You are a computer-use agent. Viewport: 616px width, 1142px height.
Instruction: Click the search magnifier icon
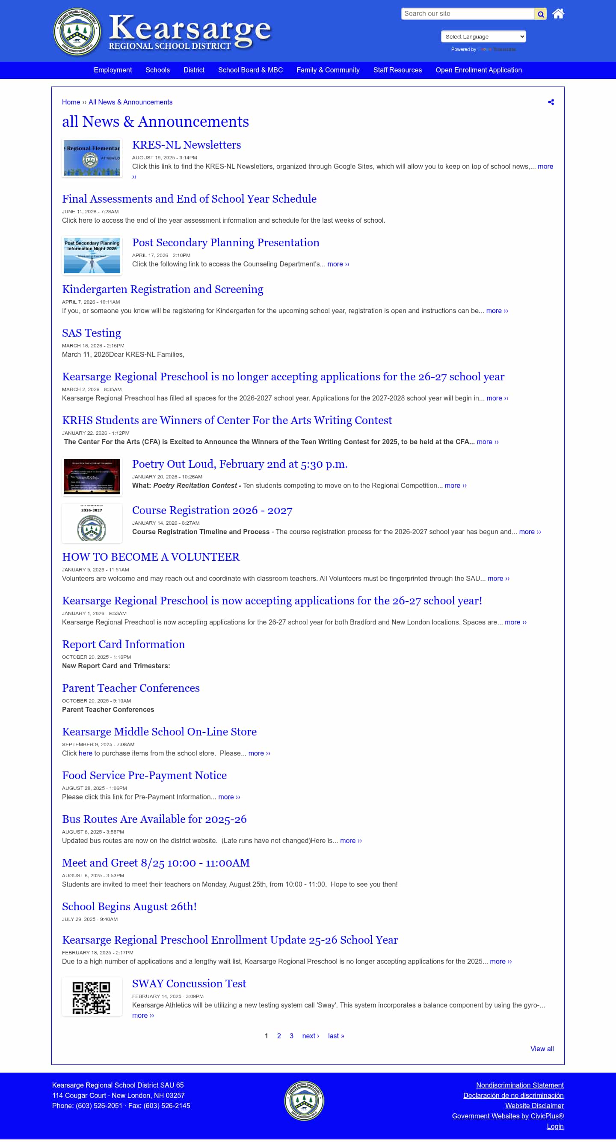click(x=540, y=14)
